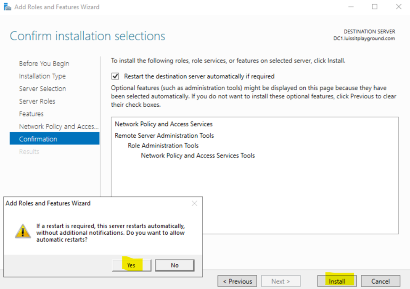Open Network Policy and Access step

tap(58, 126)
